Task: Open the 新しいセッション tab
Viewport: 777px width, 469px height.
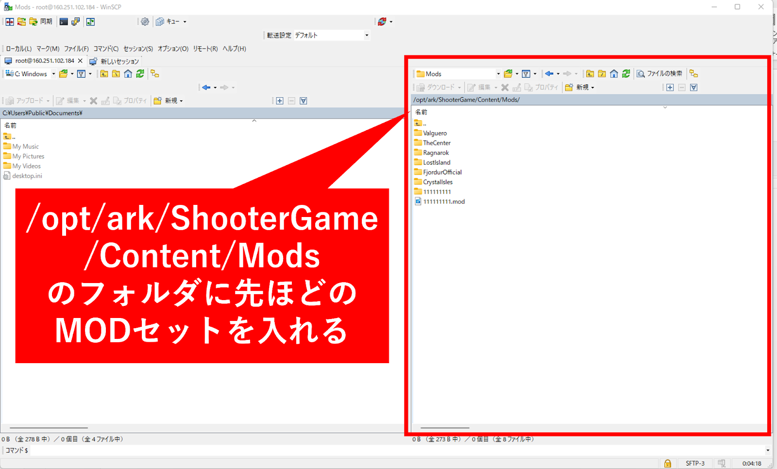Action: tap(115, 62)
